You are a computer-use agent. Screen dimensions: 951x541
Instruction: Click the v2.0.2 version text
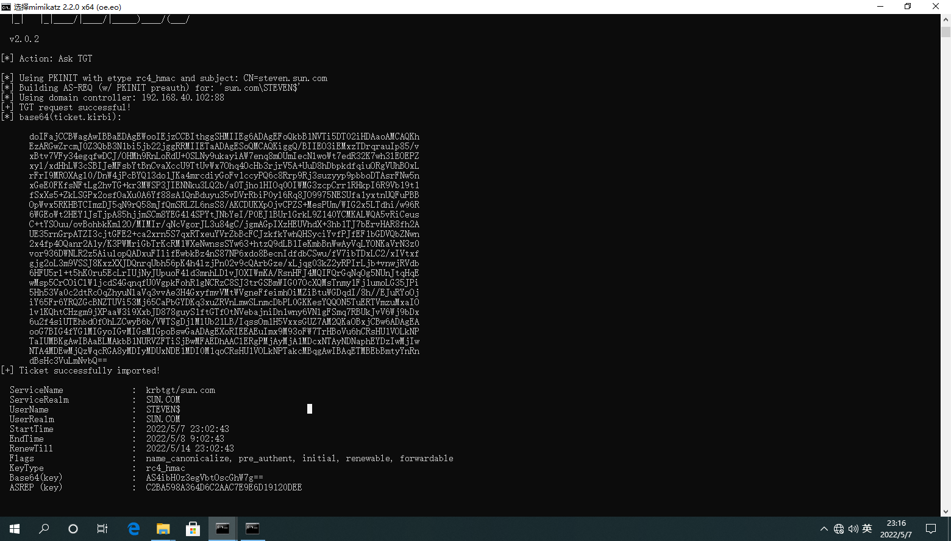pos(24,39)
